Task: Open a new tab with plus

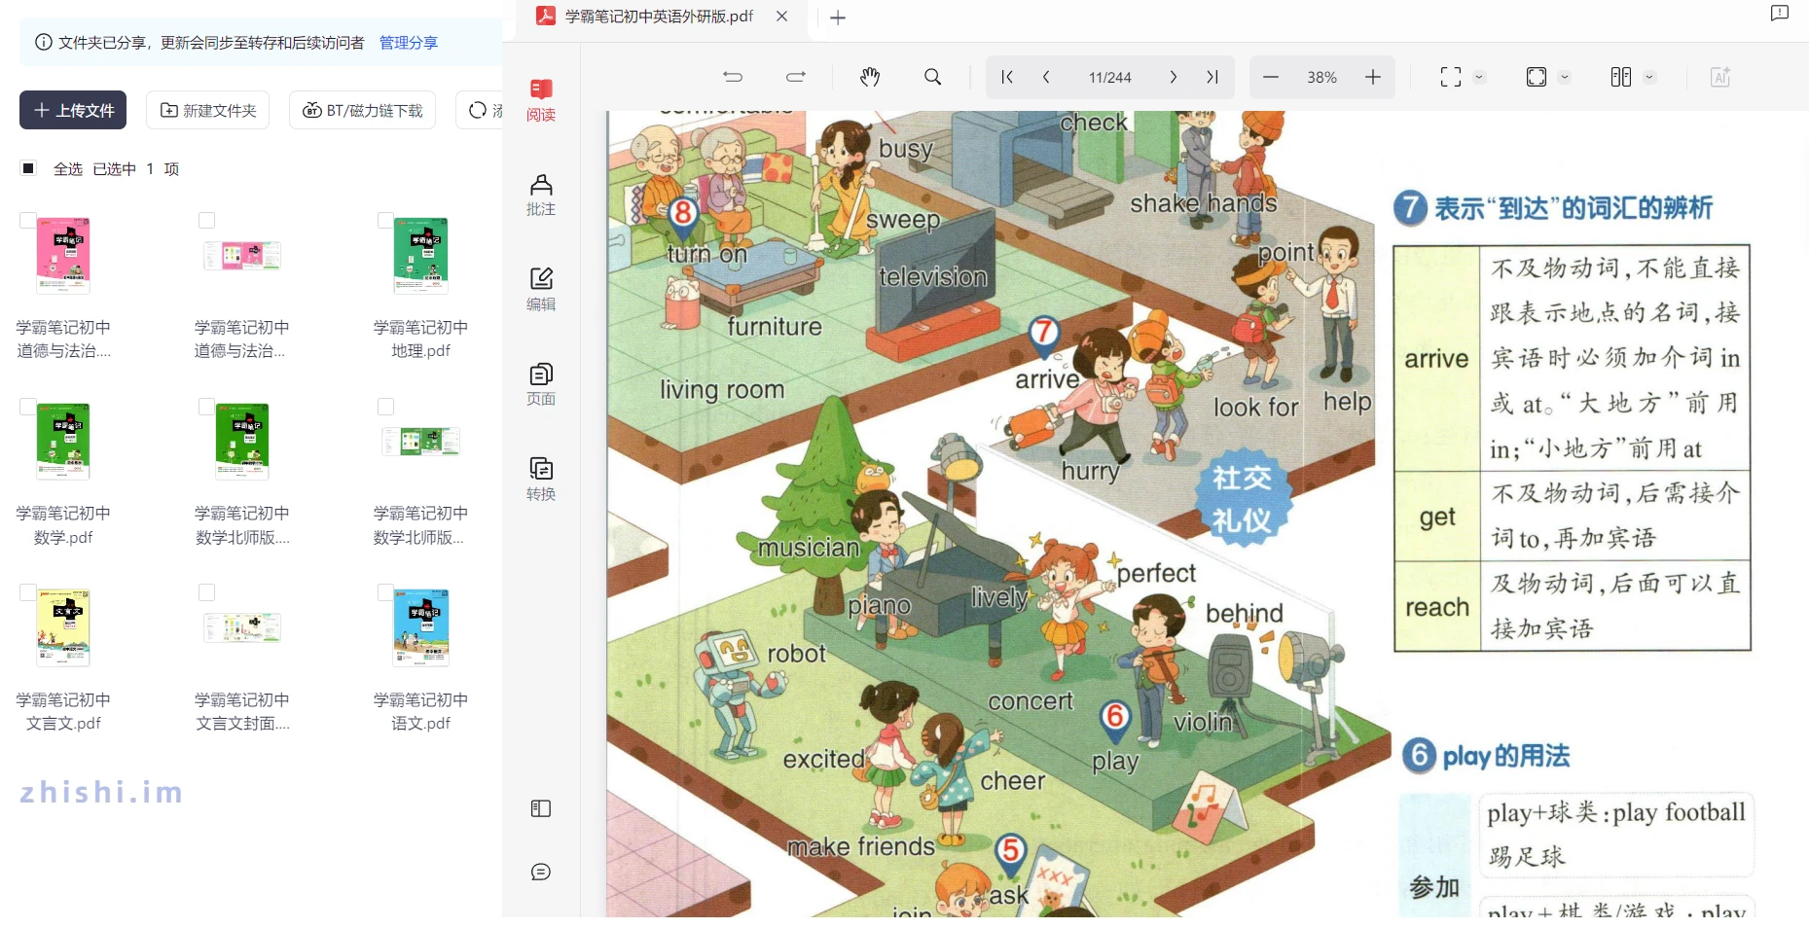Action: pos(838,18)
